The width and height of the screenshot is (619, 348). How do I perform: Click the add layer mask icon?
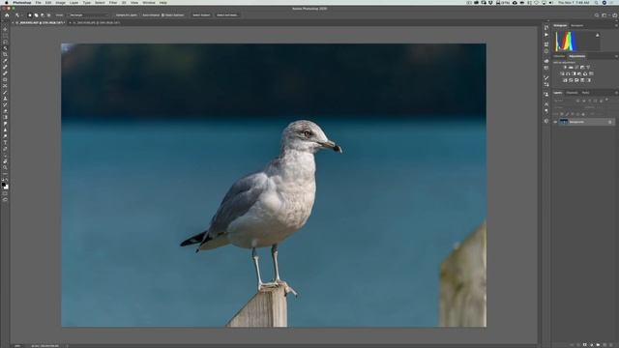point(584,345)
